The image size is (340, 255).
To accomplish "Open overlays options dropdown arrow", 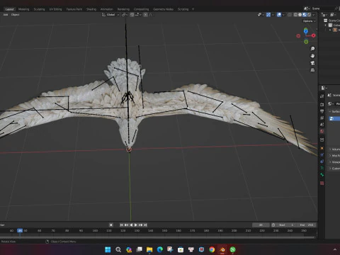I will [x=283, y=15].
